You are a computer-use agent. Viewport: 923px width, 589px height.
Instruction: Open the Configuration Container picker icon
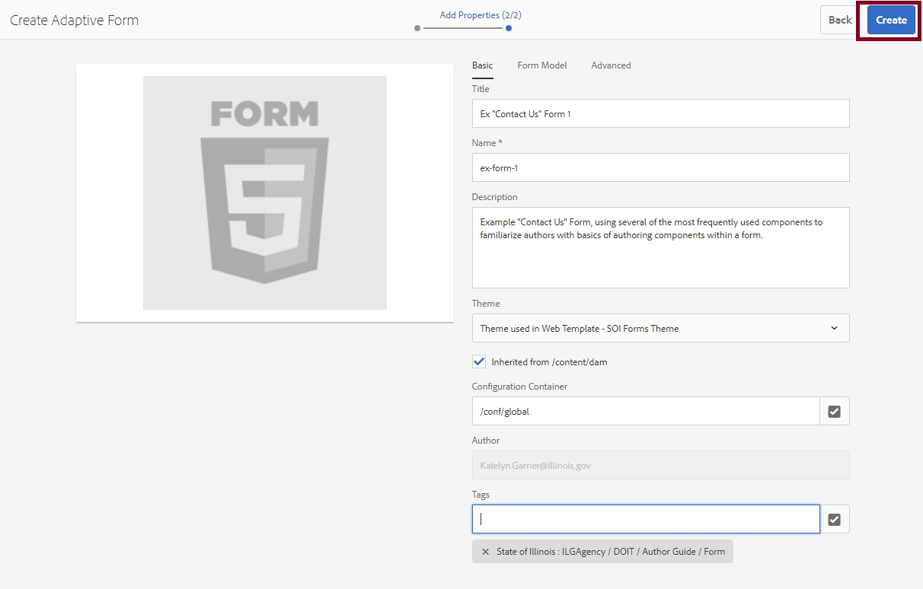[x=835, y=411]
